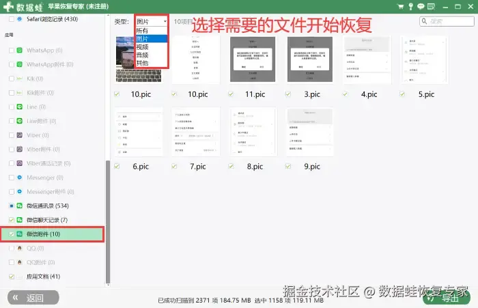Screen dimensions: 478x308
Task: Click the Messenger附件 (0) icon
Action: [20, 191]
